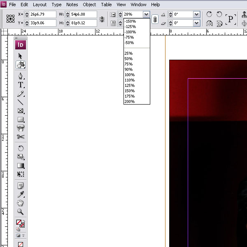Select the Pen tool

pyautogui.click(x=21, y=76)
